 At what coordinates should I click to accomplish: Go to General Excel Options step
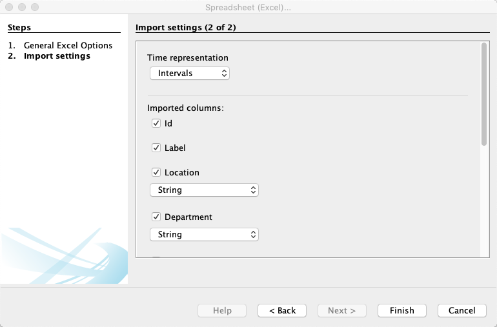[x=68, y=45]
